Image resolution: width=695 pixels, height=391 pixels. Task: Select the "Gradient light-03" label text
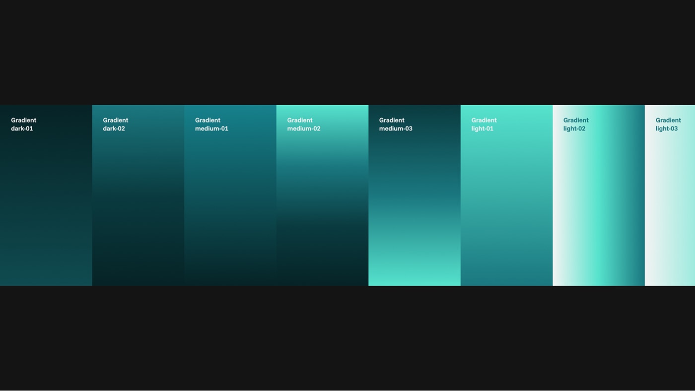[x=668, y=124]
